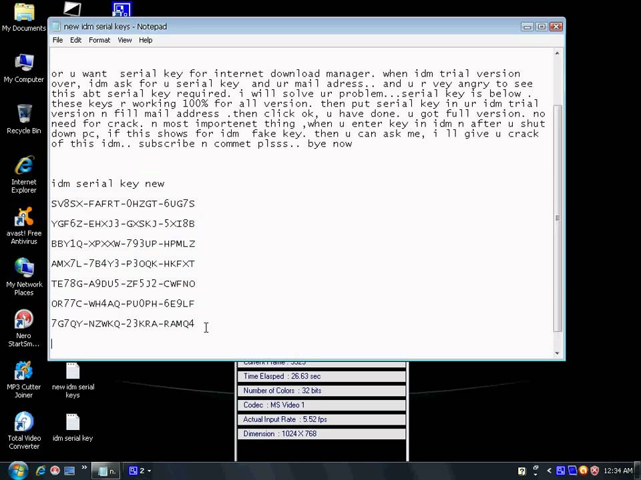Click the Notepad scrollbar down arrow
Image resolution: width=641 pixels, height=480 pixels.
click(x=557, y=353)
